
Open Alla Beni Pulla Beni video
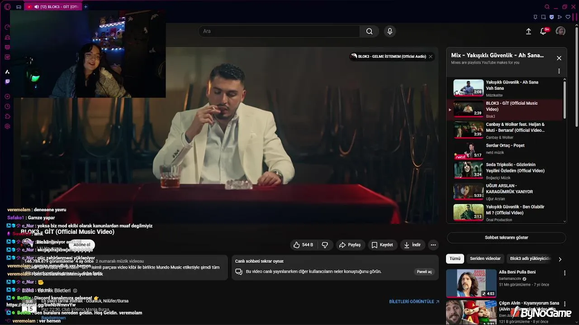tap(471, 283)
